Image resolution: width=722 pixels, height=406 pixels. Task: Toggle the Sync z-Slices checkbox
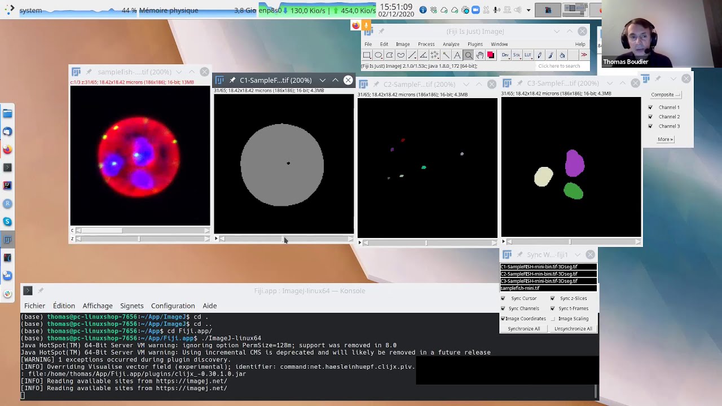(x=553, y=298)
